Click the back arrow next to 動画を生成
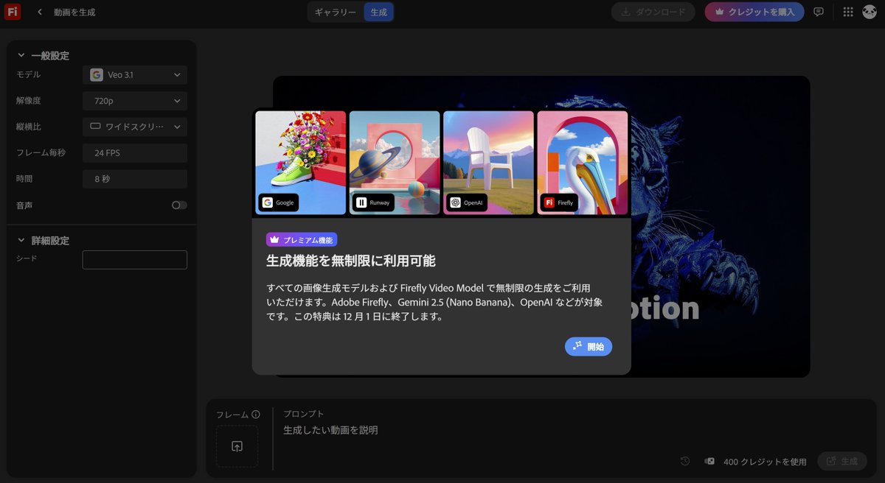The height and width of the screenshot is (483, 885). point(39,12)
